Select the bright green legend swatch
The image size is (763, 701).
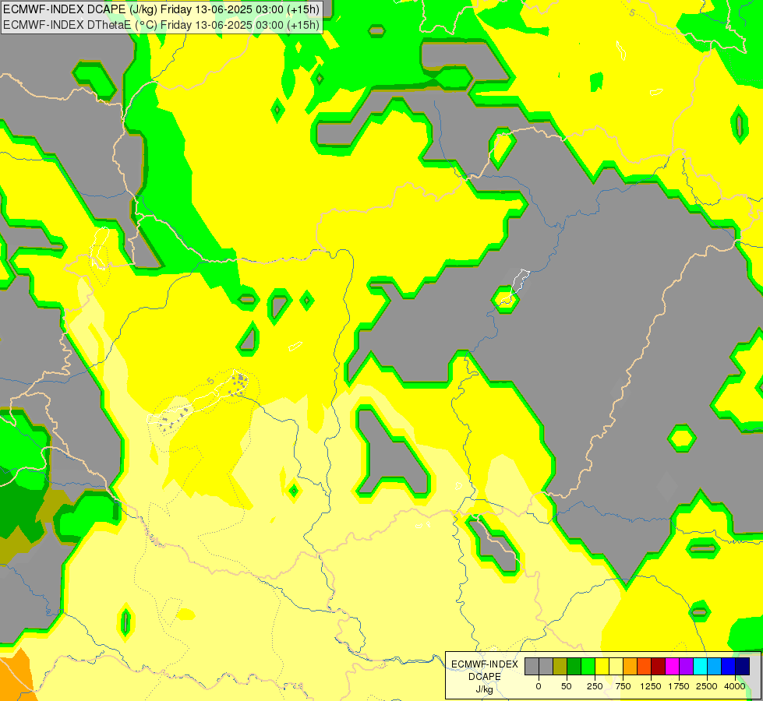tap(588, 666)
